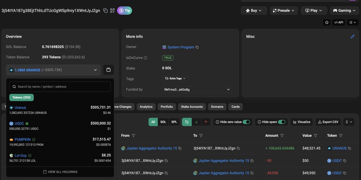The height and width of the screenshot is (180, 361).
Task: Switch to the Portfolio tab
Action: 167,107
